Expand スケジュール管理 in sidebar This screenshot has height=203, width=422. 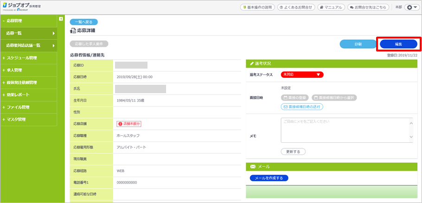(28, 58)
